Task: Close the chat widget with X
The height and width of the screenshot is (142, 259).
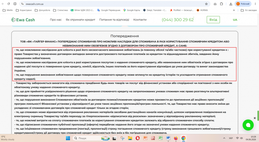Action: coord(255,118)
